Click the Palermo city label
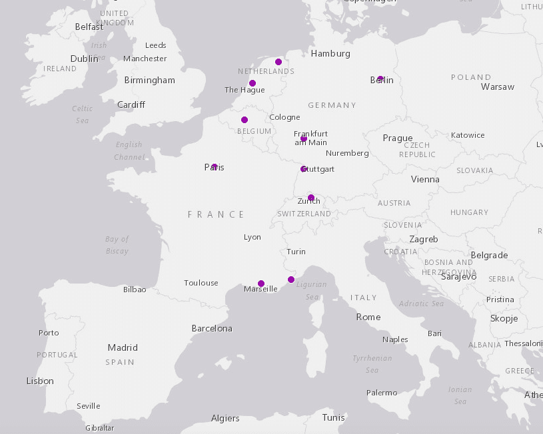Screen dimensions: 543x434 (382, 393)
